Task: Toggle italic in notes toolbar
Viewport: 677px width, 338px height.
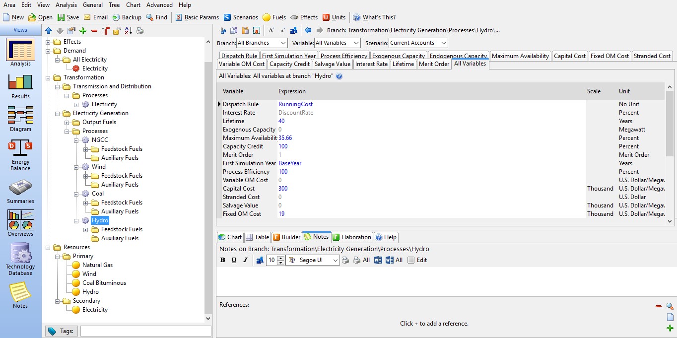Action: (x=245, y=260)
